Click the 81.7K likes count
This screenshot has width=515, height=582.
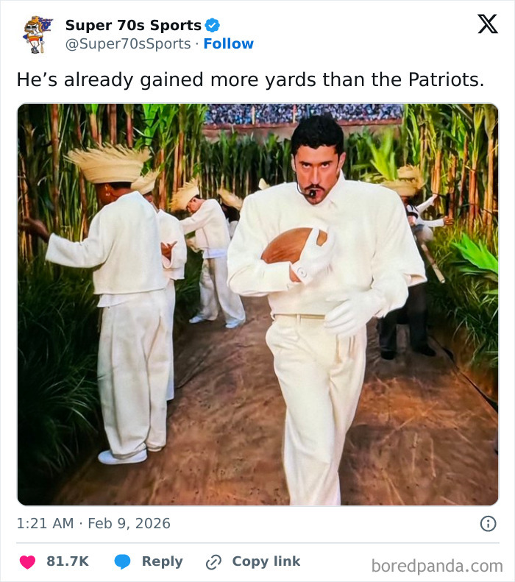click(68, 561)
